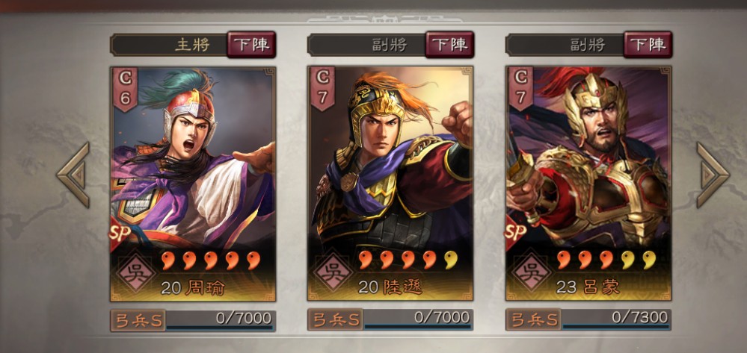Open the 呂蒙 general card
Image resolution: width=747 pixels, height=353 pixels.
(588, 184)
